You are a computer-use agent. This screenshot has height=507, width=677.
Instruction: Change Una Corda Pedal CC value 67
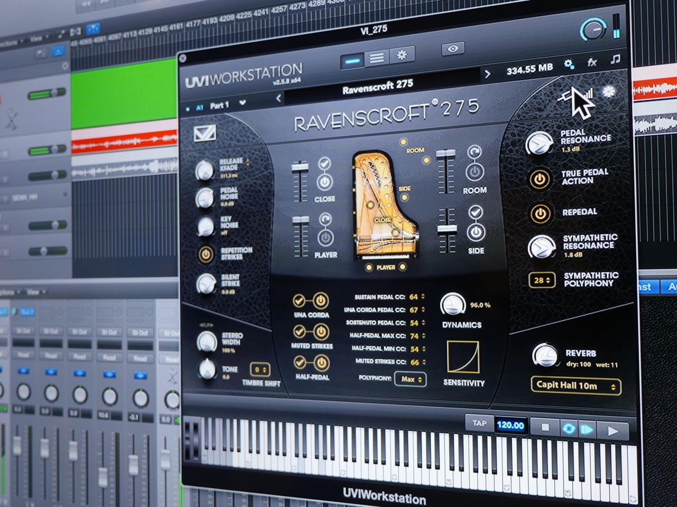417,310
